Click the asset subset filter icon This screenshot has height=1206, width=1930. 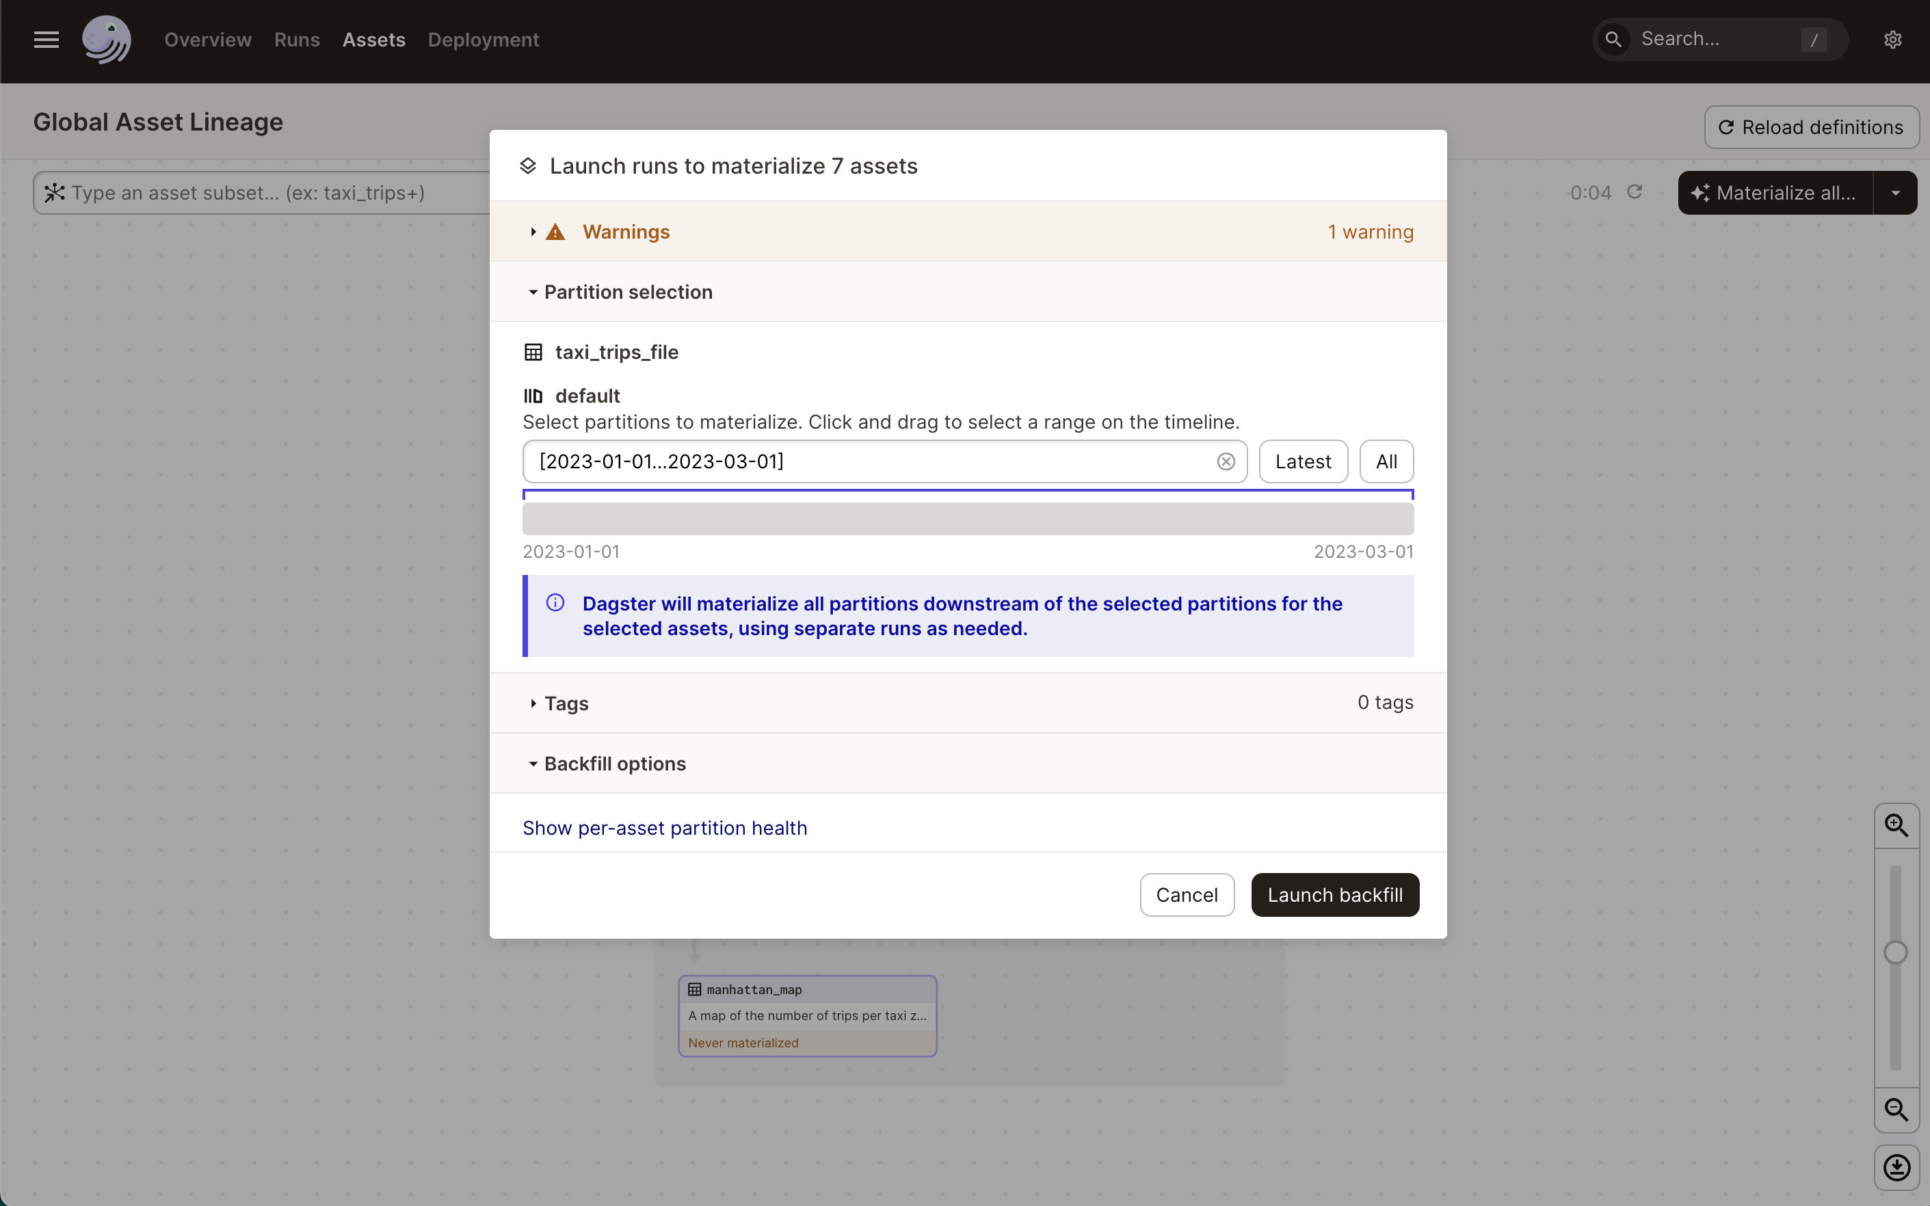pos(54,193)
